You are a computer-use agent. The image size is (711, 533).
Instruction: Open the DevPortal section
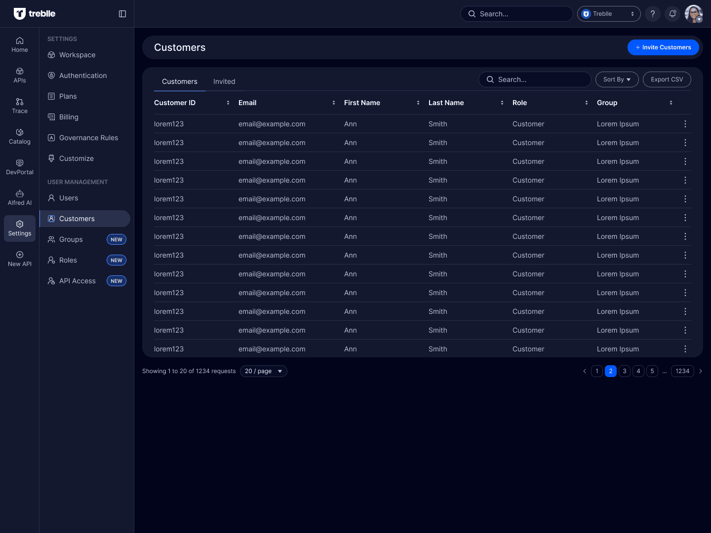[20, 167]
